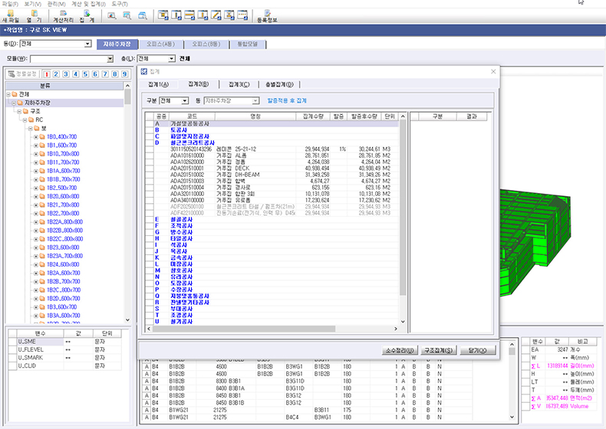This screenshot has width=606, height=429.
Task: Click the 소수정리(U) button
Action: click(400, 351)
